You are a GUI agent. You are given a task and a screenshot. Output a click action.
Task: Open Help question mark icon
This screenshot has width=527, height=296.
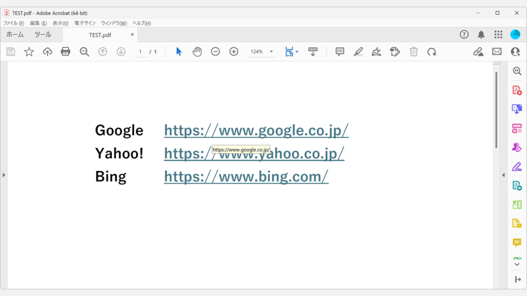coord(464,34)
